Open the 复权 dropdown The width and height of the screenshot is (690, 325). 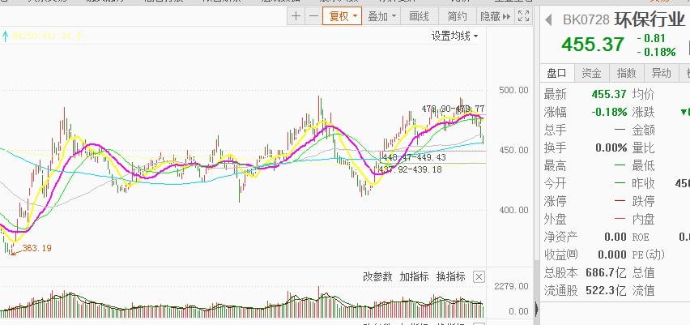[341, 15]
